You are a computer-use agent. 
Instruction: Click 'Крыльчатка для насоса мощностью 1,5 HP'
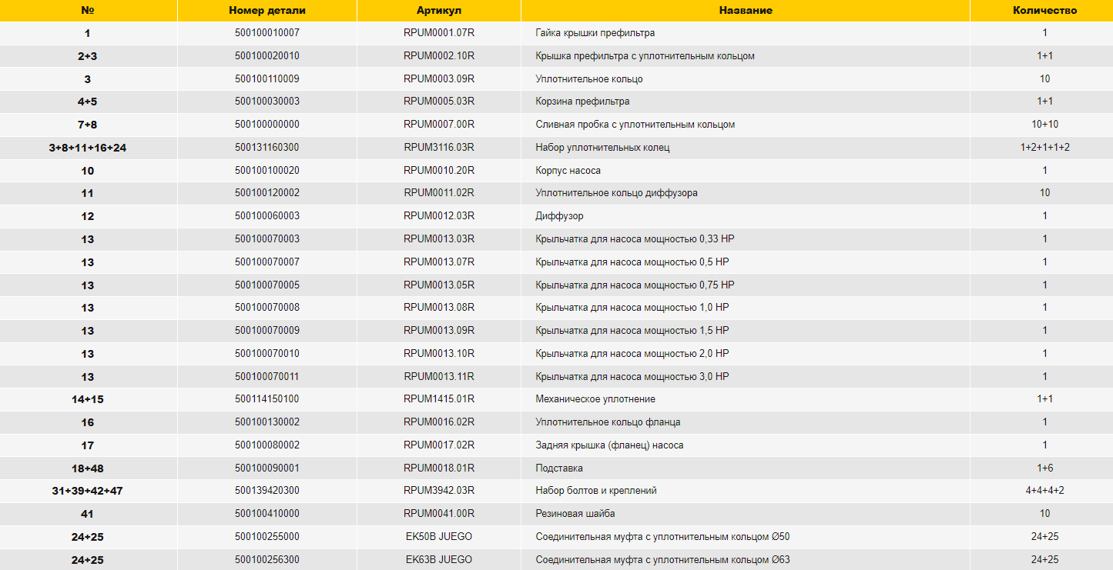632,330
